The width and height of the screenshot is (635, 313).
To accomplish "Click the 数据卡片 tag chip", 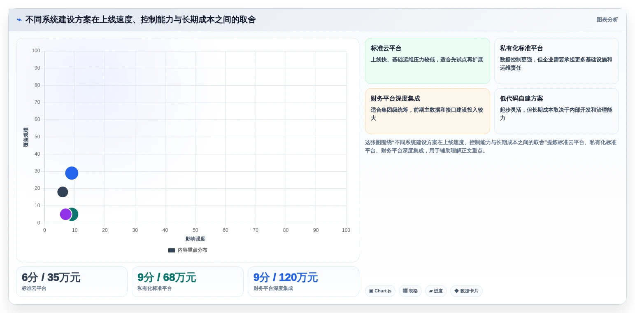I will tap(466, 291).
